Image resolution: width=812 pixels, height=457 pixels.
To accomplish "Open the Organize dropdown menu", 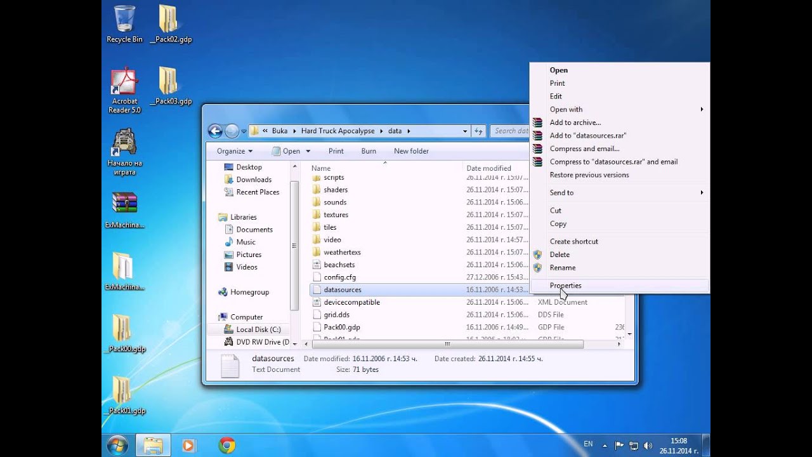I will pyautogui.click(x=235, y=151).
